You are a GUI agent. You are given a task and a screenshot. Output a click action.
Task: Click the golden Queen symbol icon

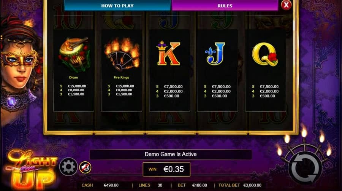[265, 54]
